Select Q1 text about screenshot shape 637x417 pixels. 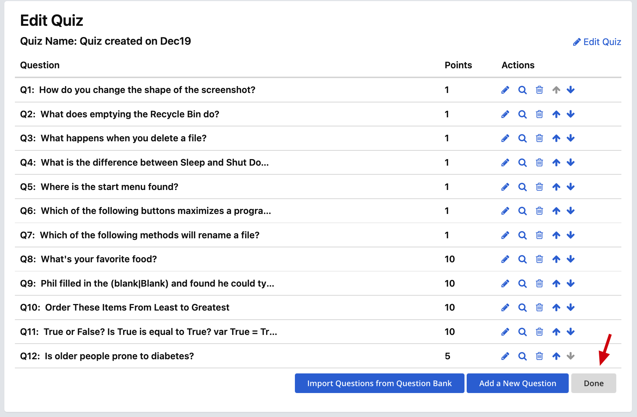click(147, 90)
